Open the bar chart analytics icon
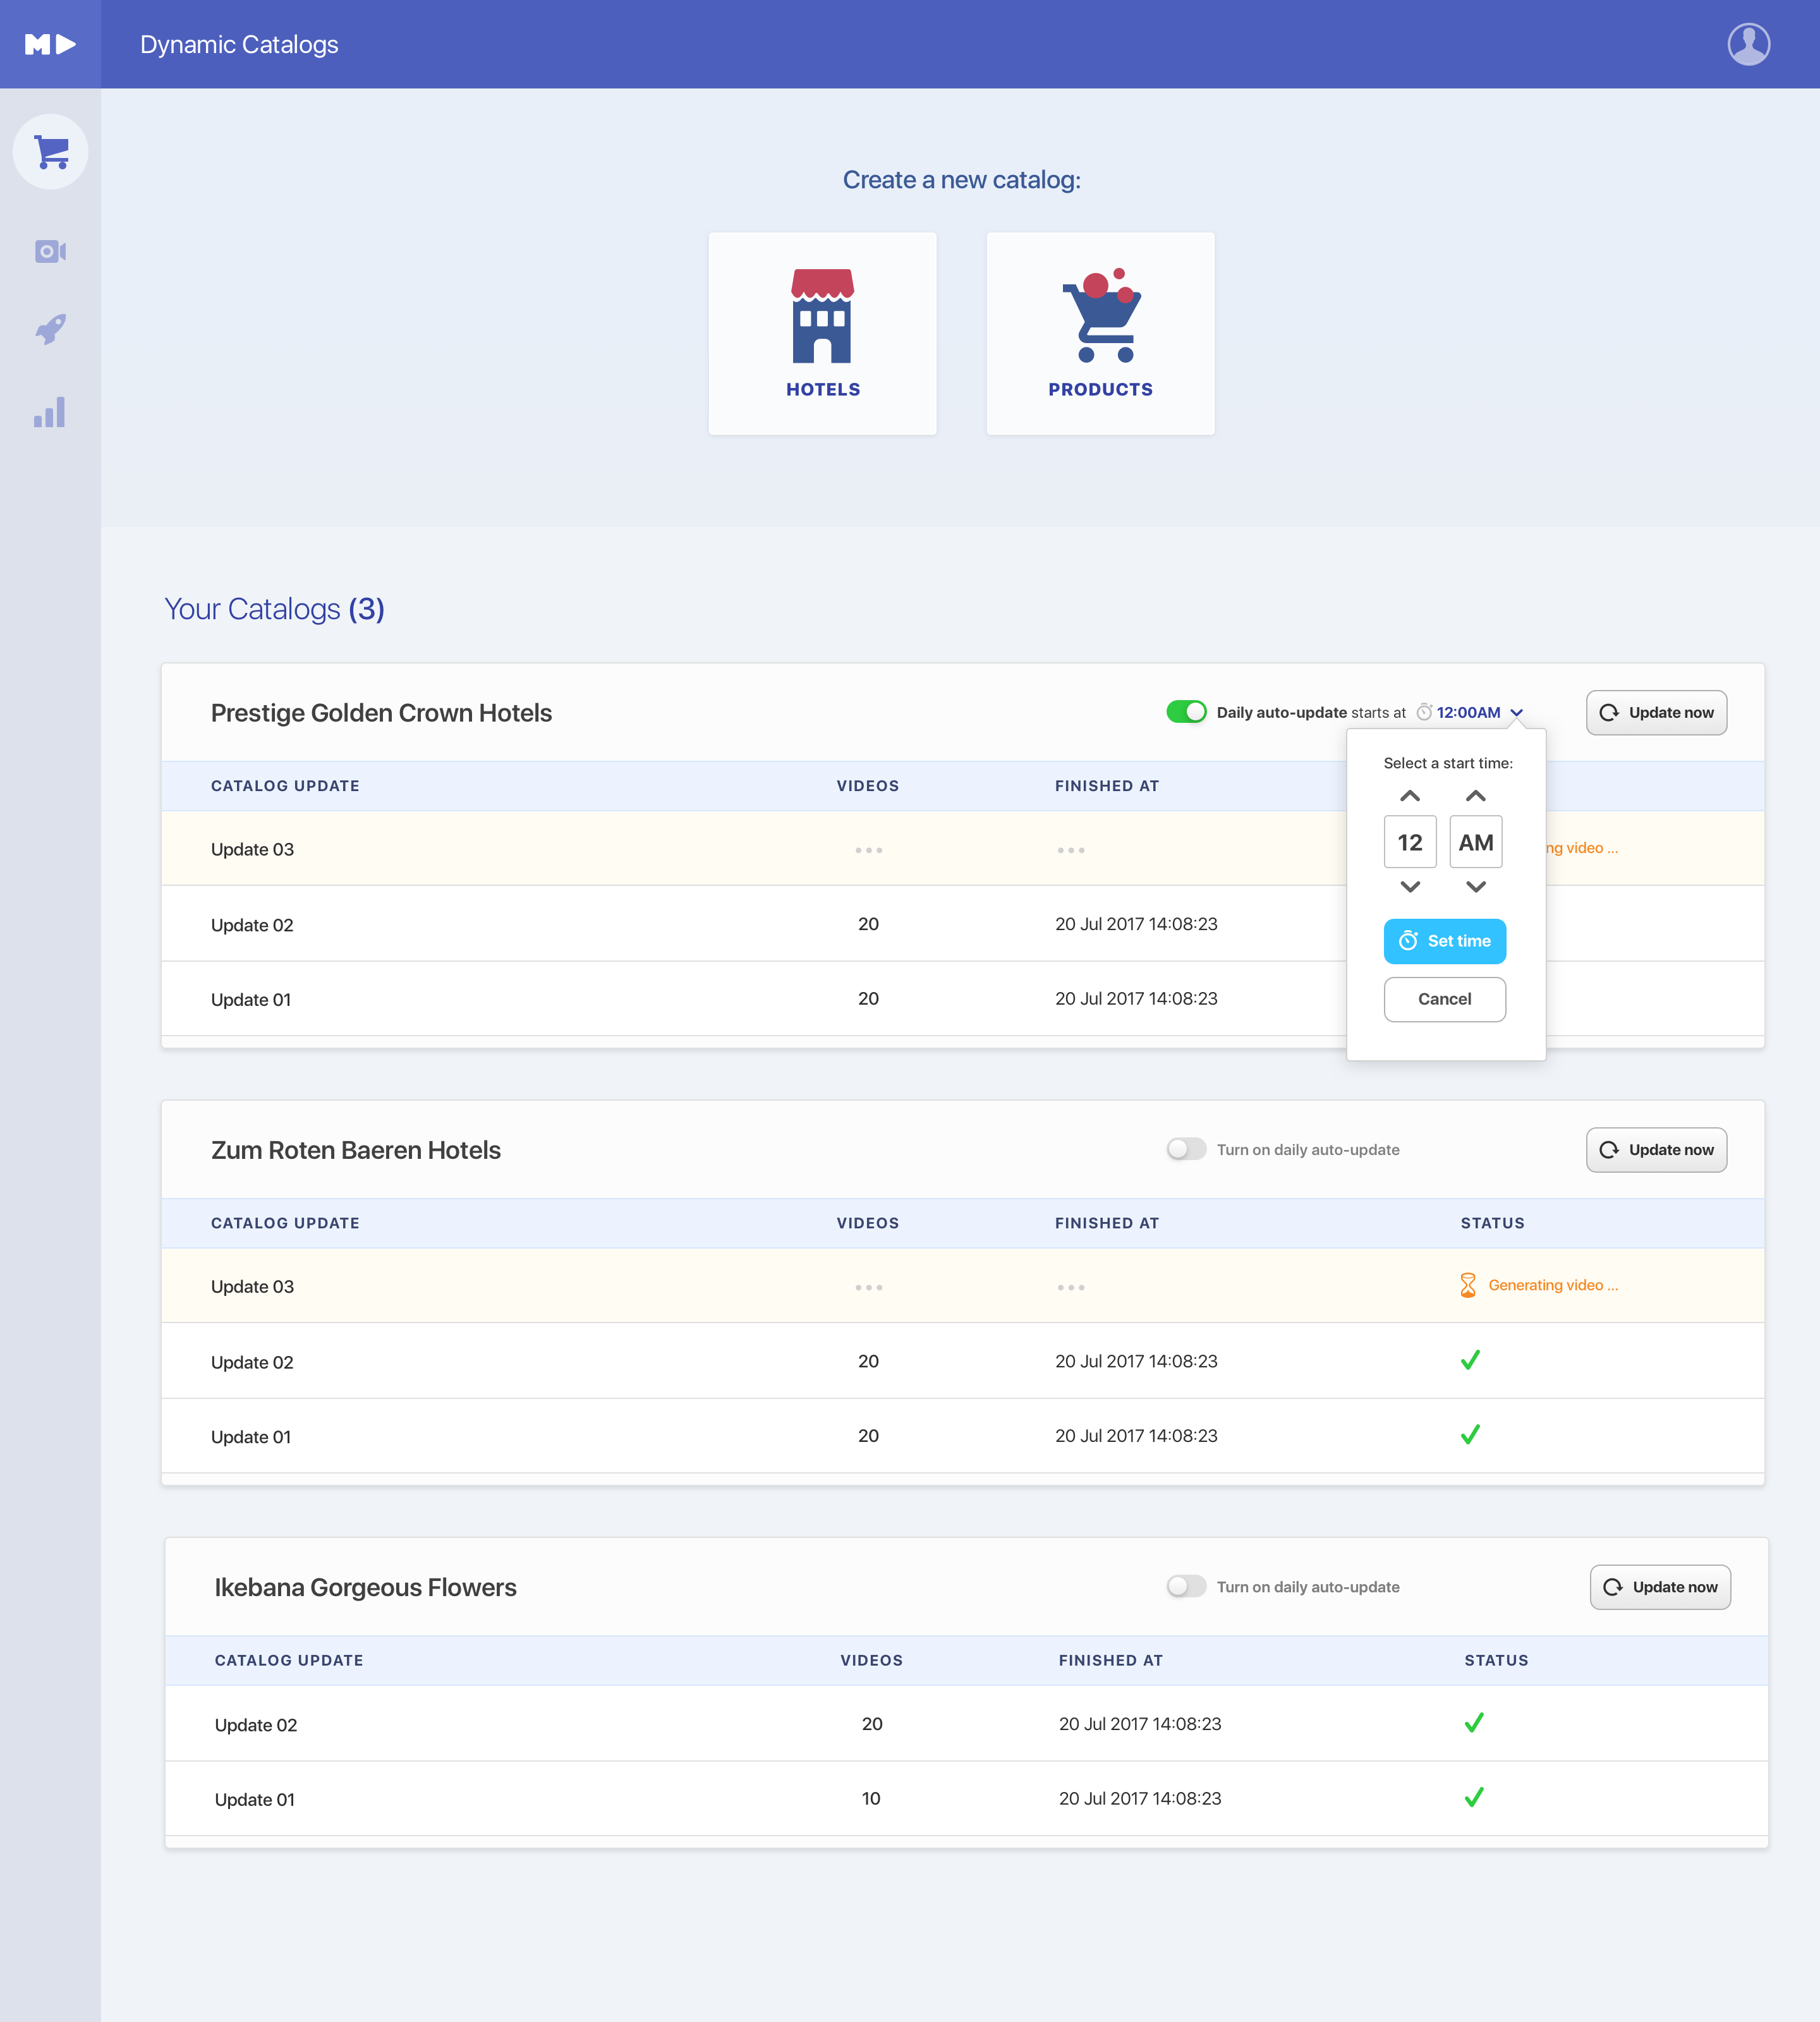1820x2022 pixels. point(50,412)
